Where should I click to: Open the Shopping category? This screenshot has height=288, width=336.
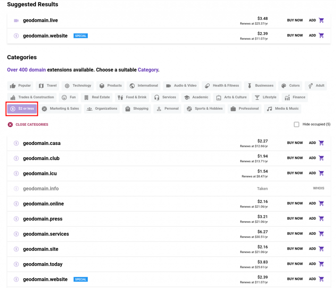137,109
